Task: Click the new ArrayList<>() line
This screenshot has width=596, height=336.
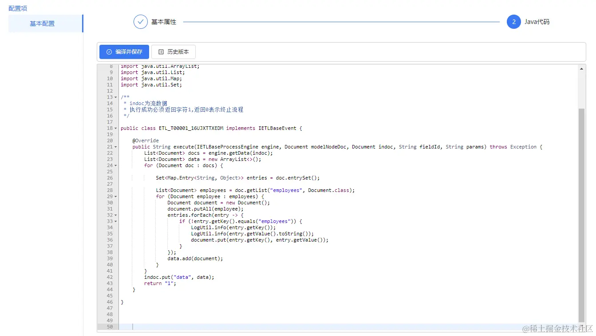Action: (x=203, y=159)
